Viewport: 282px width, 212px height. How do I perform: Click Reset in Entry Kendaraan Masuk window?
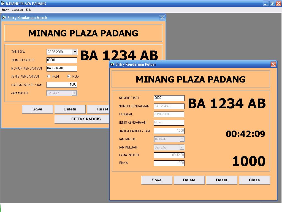pyautogui.click(x=98, y=109)
